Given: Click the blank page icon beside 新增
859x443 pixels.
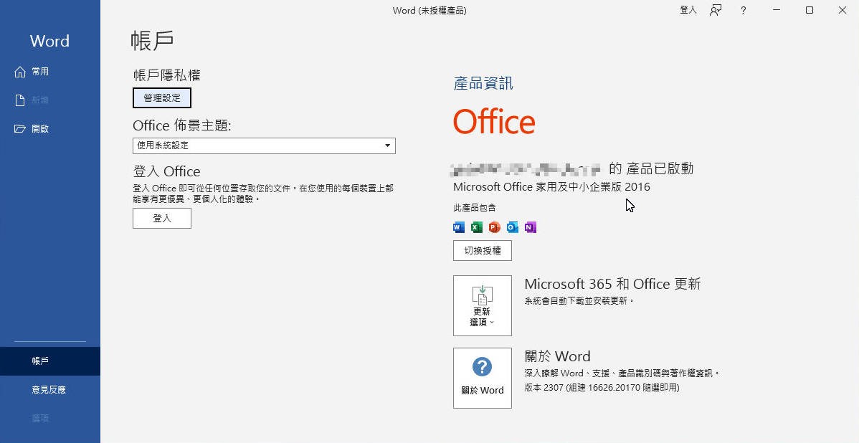Looking at the screenshot, I should pyautogui.click(x=20, y=100).
